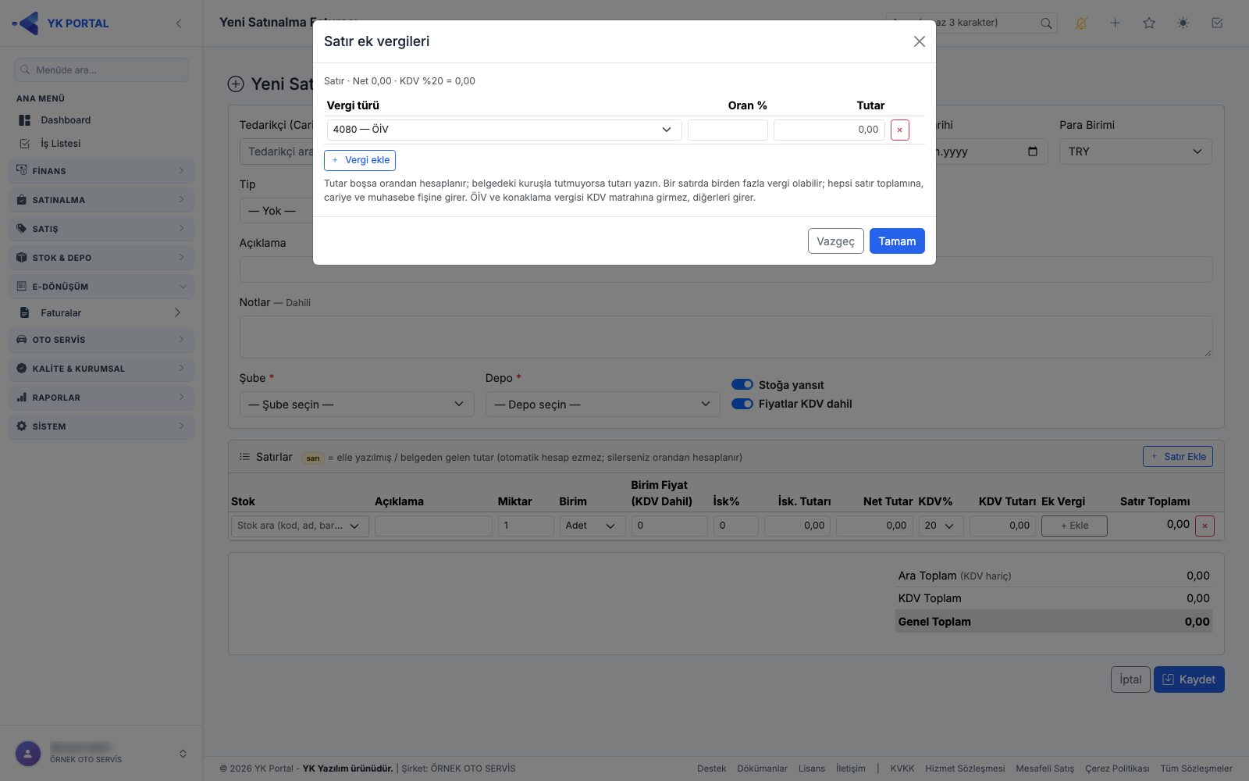The height and width of the screenshot is (781, 1249).
Task: Click the Oran % input field
Action: (x=728, y=130)
